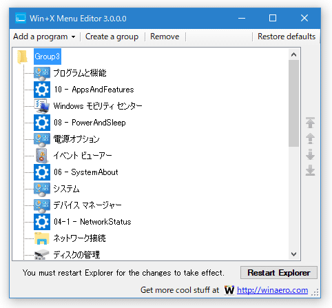Move item up one position
This screenshot has width=332, height=308.
coord(310,138)
